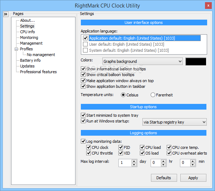Open the Management page
The image size is (215, 191).
pyautogui.click(x=31, y=43)
